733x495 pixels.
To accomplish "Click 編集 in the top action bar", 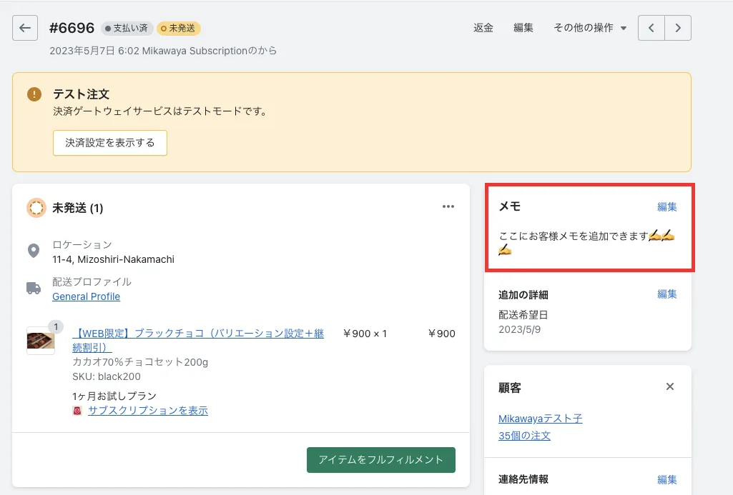I will [523, 29].
